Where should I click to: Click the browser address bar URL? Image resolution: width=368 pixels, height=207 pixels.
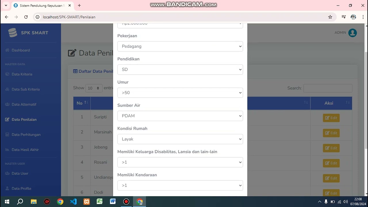coord(69,17)
